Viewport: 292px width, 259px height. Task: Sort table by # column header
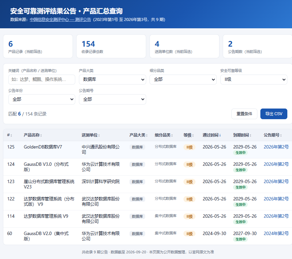point(10,135)
